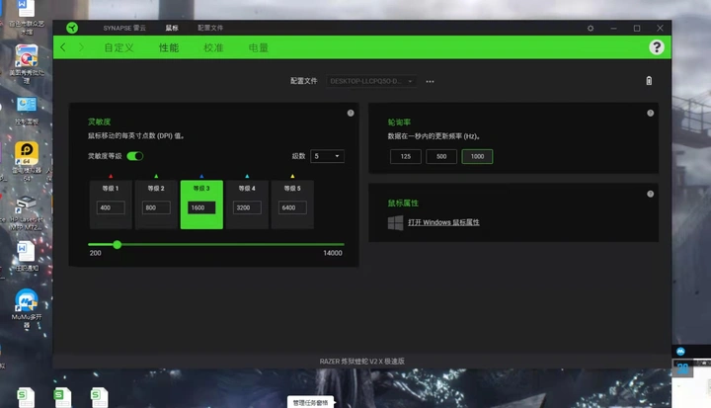Image resolution: width=711 pixels, height=408 pixels.
Task: Open the 美图秀秀批处理 desktop icon
Action: point(27,64)
